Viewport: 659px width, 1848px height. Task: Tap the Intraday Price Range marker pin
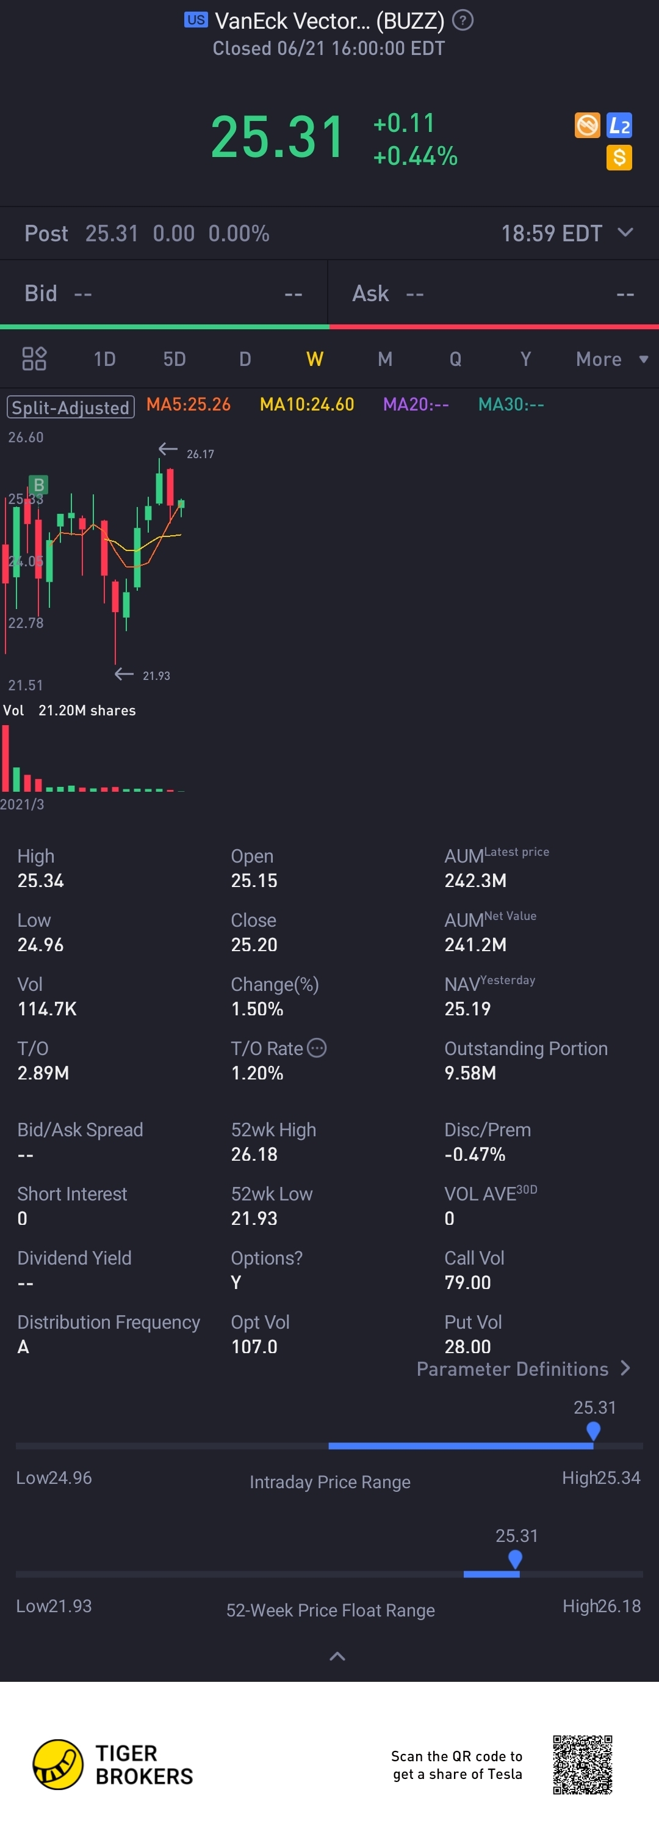tap(593, 1431)
